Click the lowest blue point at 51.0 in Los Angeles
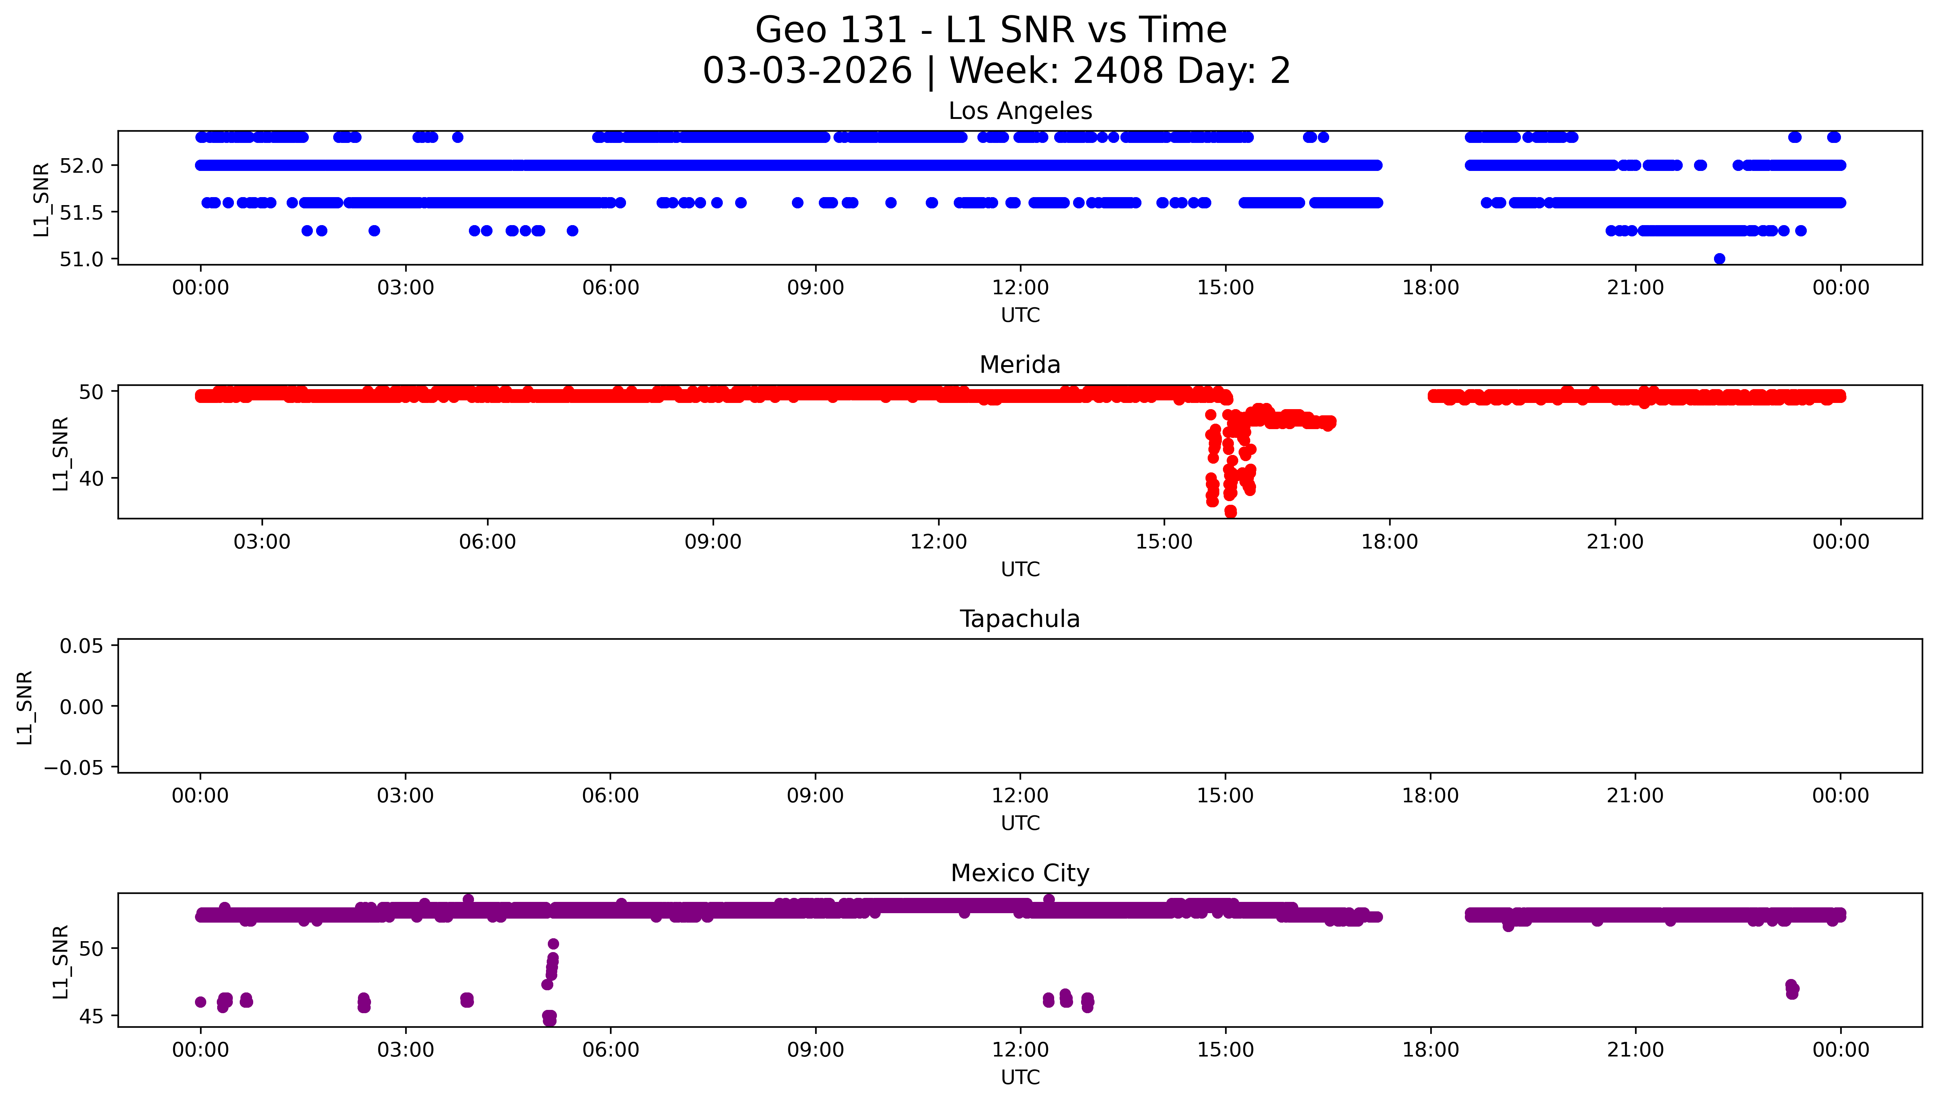Image resolution: width=1937 pixels, height=1103 pixels. pyautogui.click(x=1719, y=259)
